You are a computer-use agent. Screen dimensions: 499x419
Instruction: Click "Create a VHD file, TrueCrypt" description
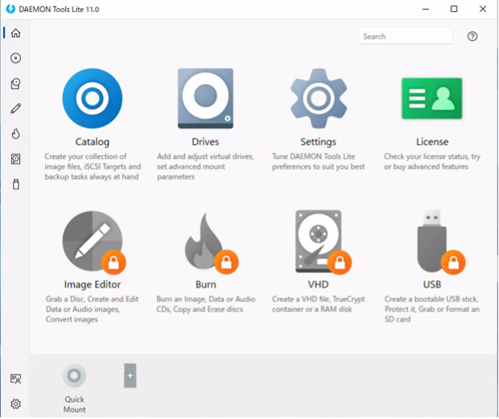(318, 305)
